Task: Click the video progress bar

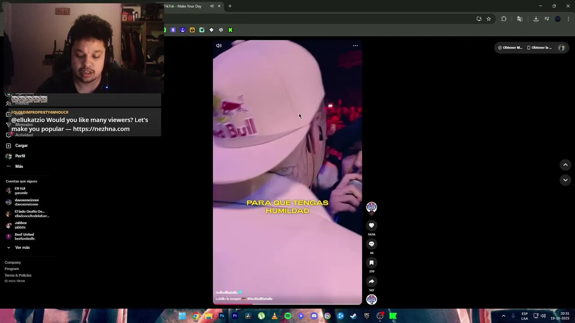Action: coord(287,304)
